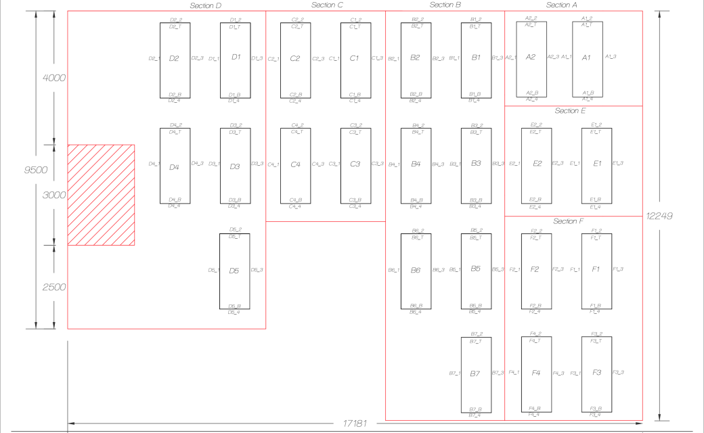The height and width of the screenshot is (433, 704).
Task: Click the 12249 vertical dimension text
Action: (659, 215)
